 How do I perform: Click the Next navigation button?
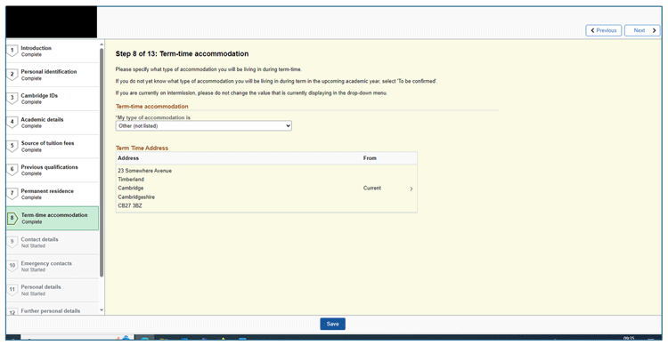pyautogui.click(x=642, y=30)
